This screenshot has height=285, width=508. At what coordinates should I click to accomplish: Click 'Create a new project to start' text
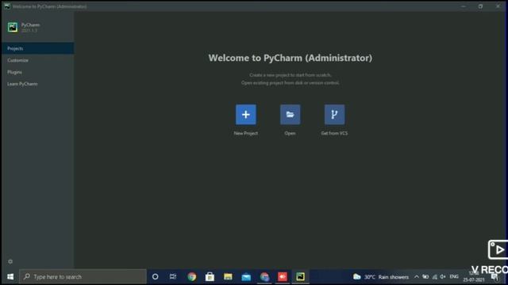pyautogui.click(x=291, y=75)
